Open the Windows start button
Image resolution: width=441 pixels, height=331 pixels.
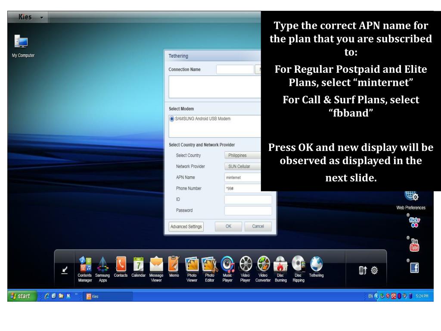22,296
